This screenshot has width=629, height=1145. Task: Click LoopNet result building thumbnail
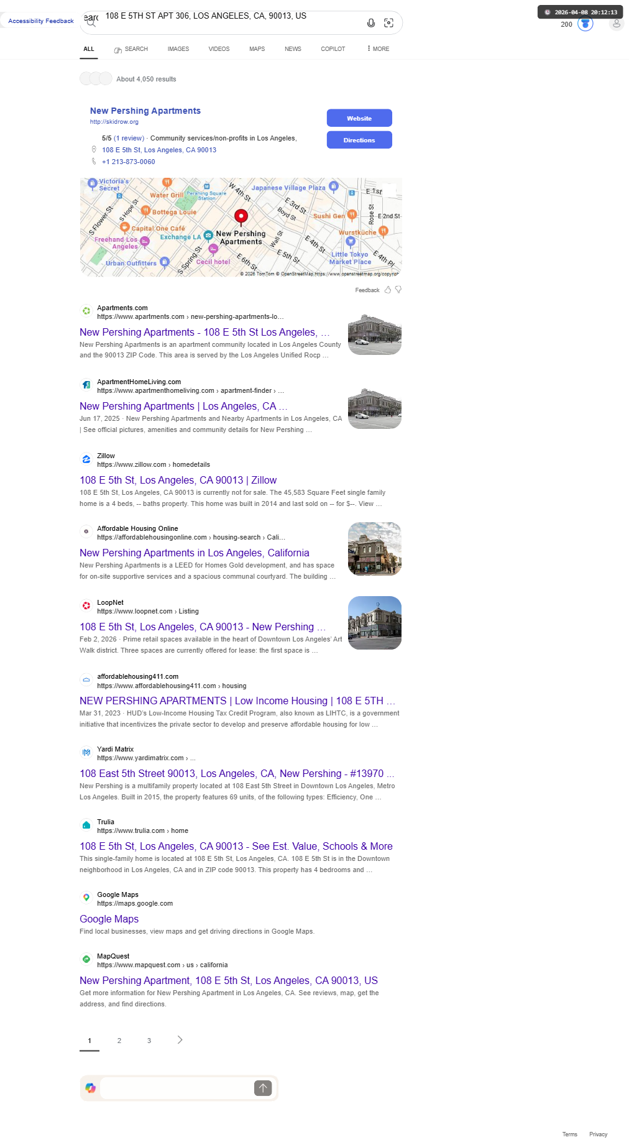coord(375,623)
